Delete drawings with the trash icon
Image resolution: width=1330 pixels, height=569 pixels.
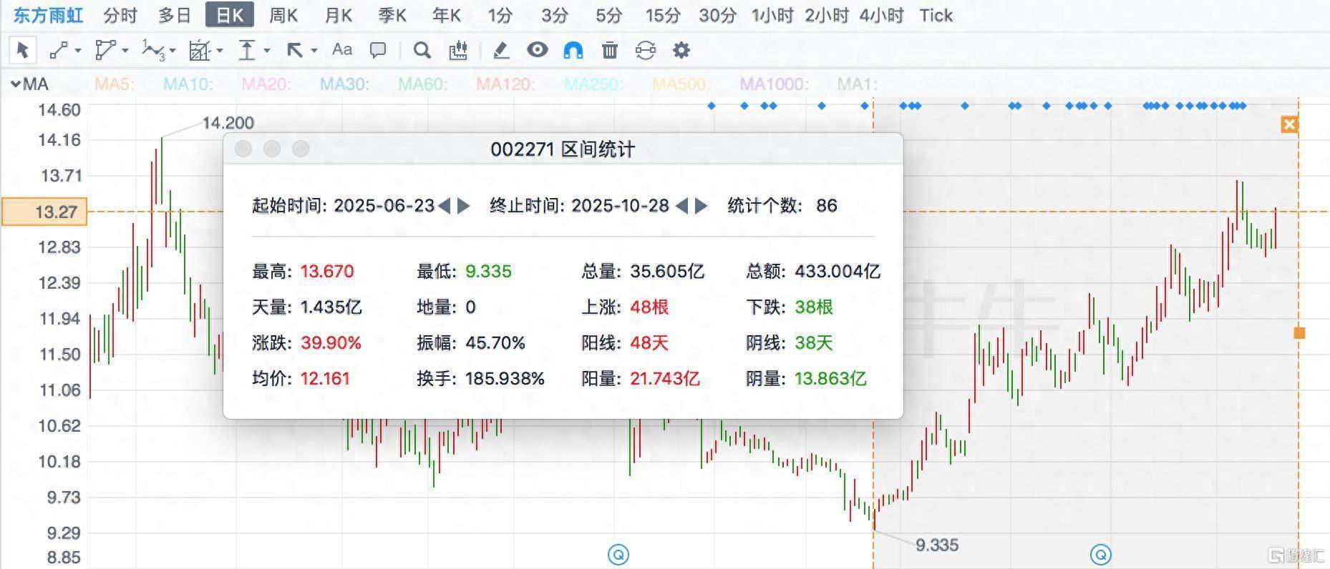610,50
